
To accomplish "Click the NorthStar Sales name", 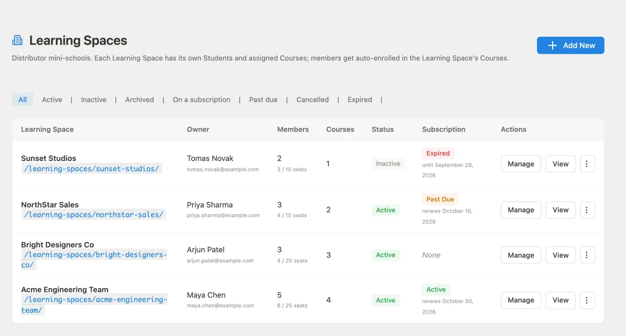I will click(x=50, y=205).
